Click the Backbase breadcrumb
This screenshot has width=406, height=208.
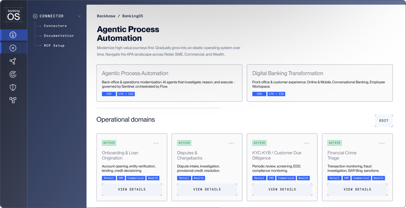tap(106, 16)
